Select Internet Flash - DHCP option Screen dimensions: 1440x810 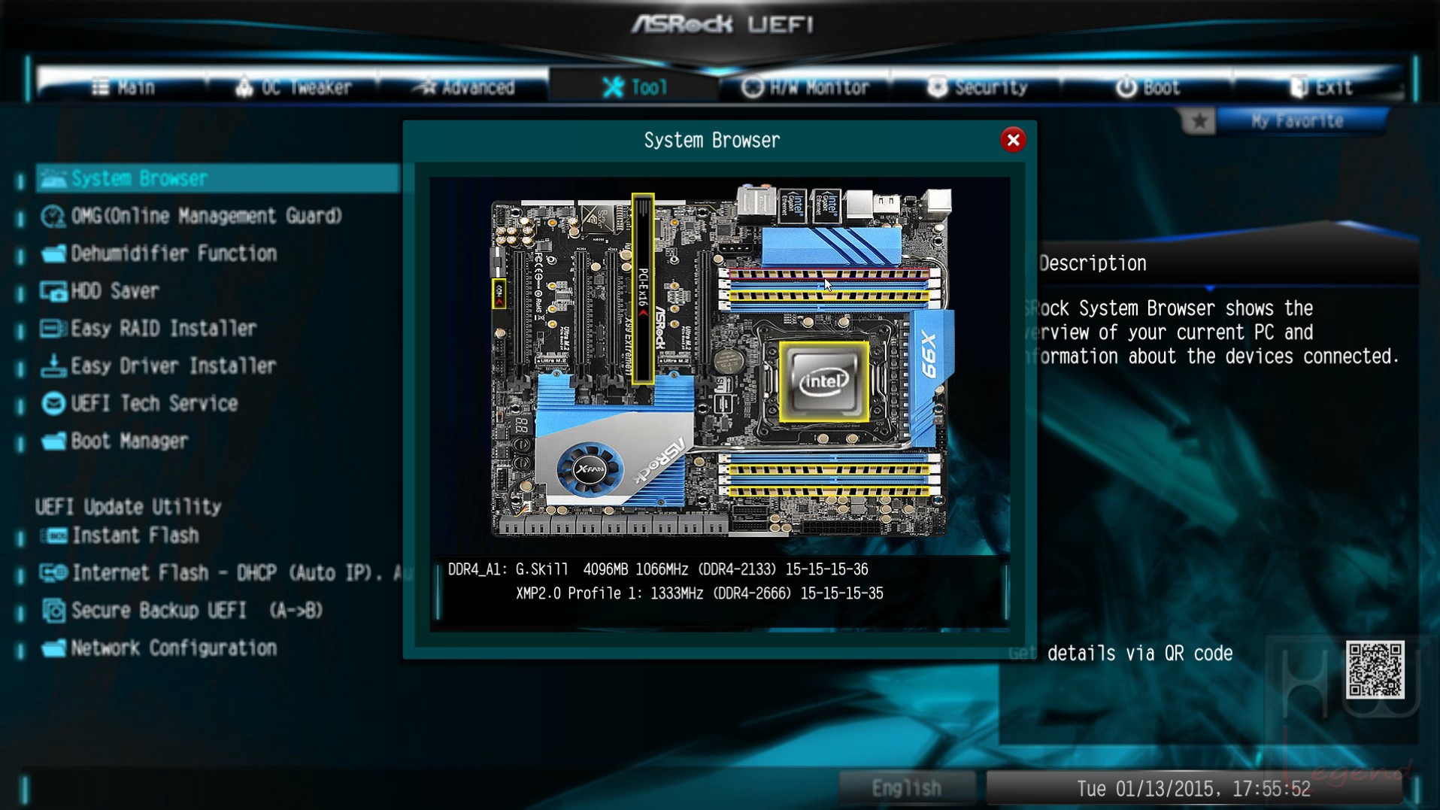[x=242, y=573]
